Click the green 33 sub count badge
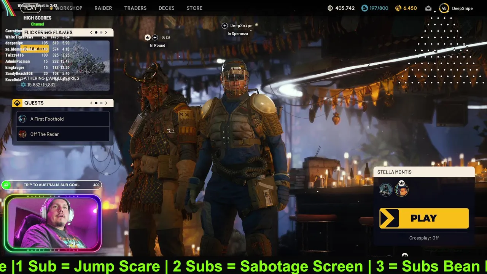The height and width of the screenshot is (274, 487). click(6, 185)
